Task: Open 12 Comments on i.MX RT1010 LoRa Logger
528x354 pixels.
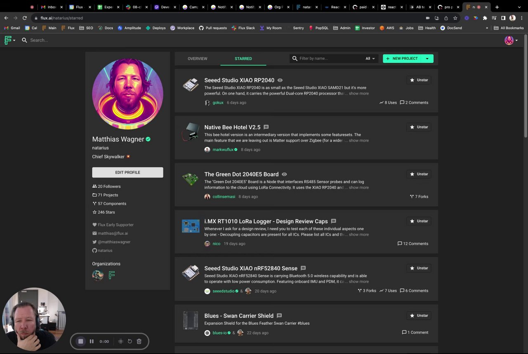Action: tap(412, 244)
